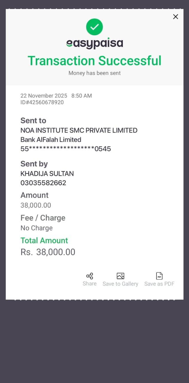
Task: Tap the "No Charge" fee value
Action: click(36, 228)
